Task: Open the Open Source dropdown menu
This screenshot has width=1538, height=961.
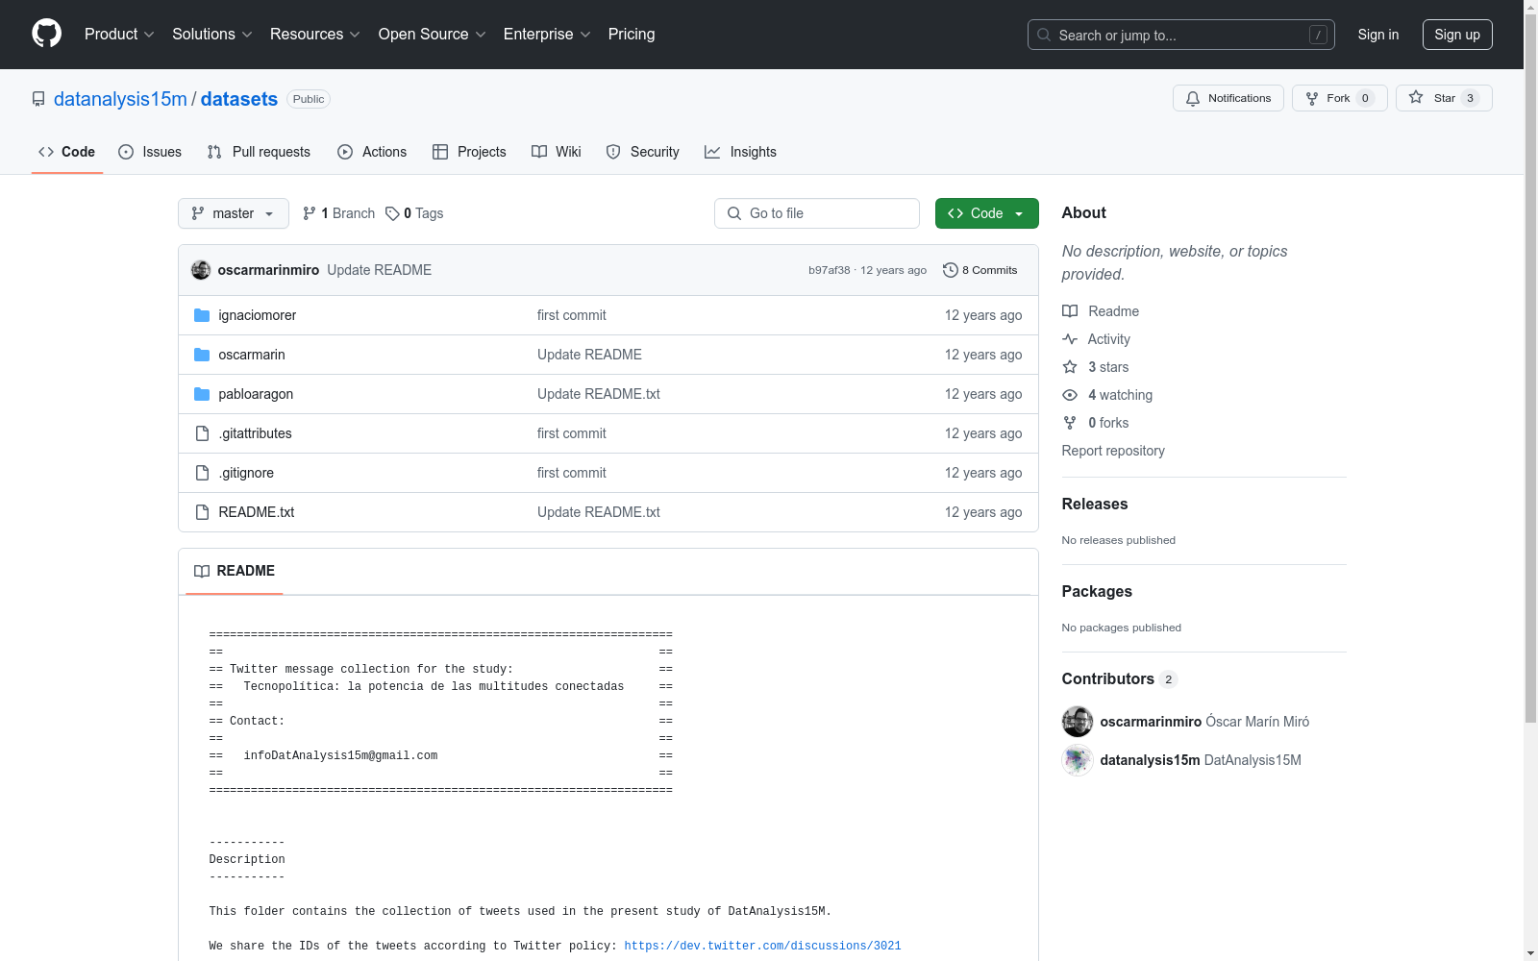Action: coord(433,35)
